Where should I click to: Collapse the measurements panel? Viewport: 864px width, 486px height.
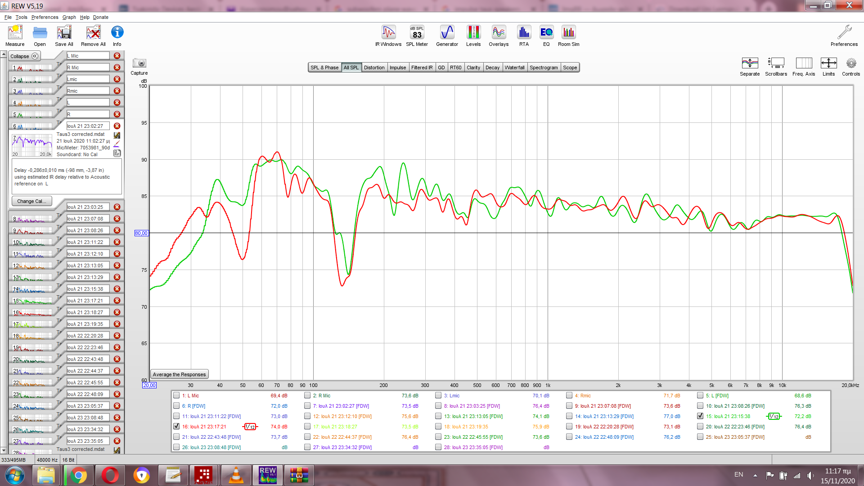[x=24, y=56]
